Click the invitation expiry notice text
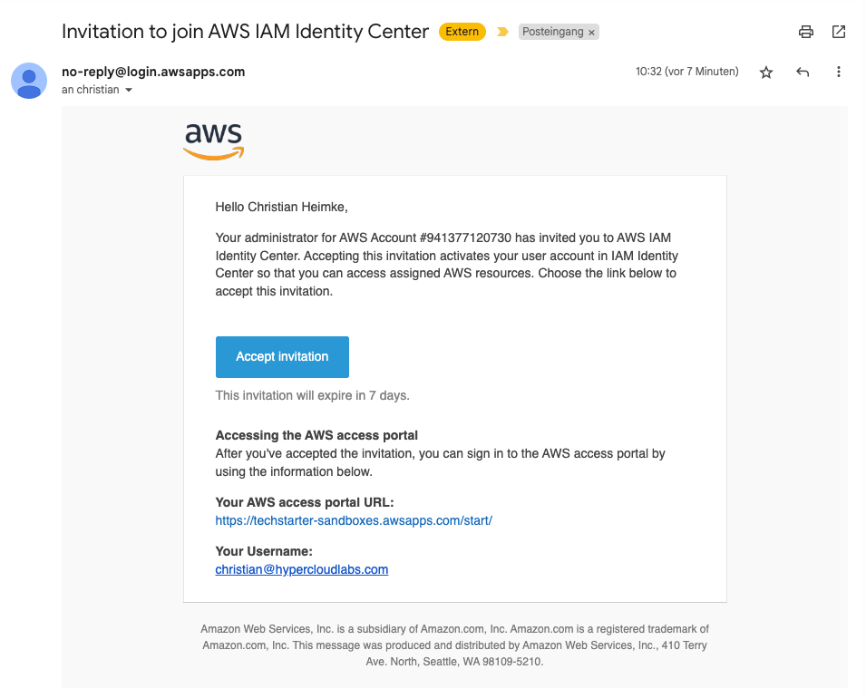Image resolution: width=866 pixels, height=698 pixels. coord(312,396)
